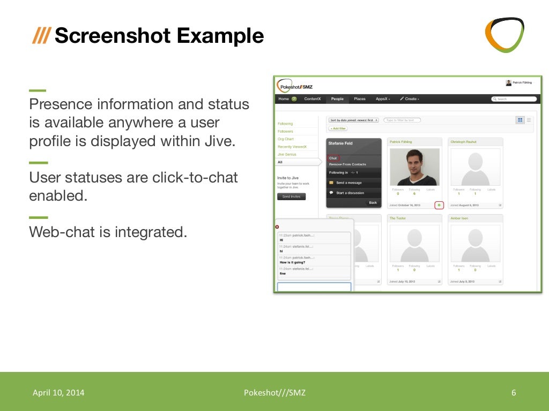The width and height of the screenshot is (549, 411).
Task: Click the chat message 'How is it going?'
Action: pos(292,262)
